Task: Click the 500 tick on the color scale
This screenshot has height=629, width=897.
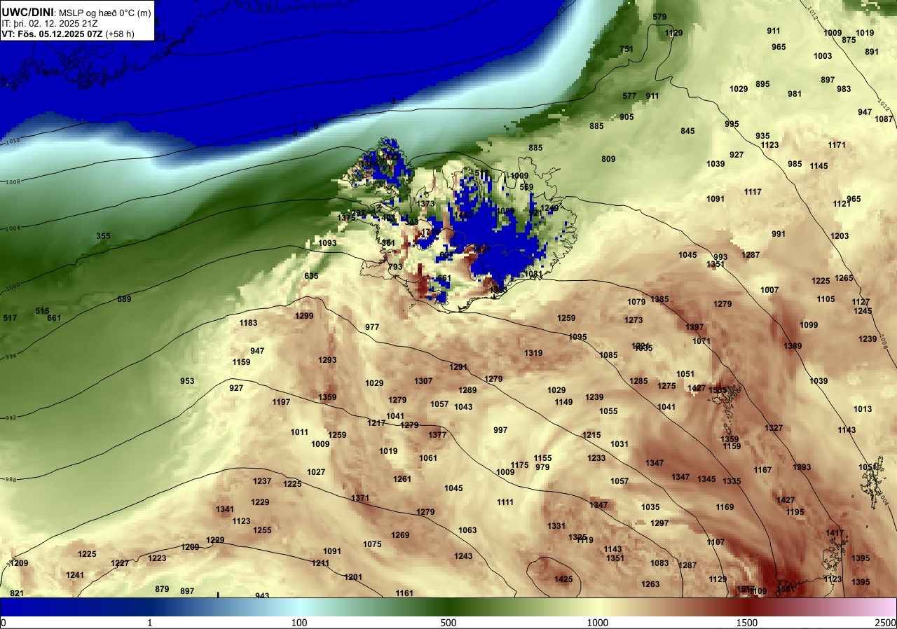Action: [x=448, y=623]
